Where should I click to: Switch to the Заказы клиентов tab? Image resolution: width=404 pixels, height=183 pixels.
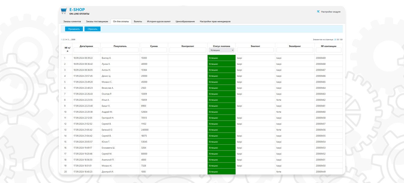(x=72, y=21)
